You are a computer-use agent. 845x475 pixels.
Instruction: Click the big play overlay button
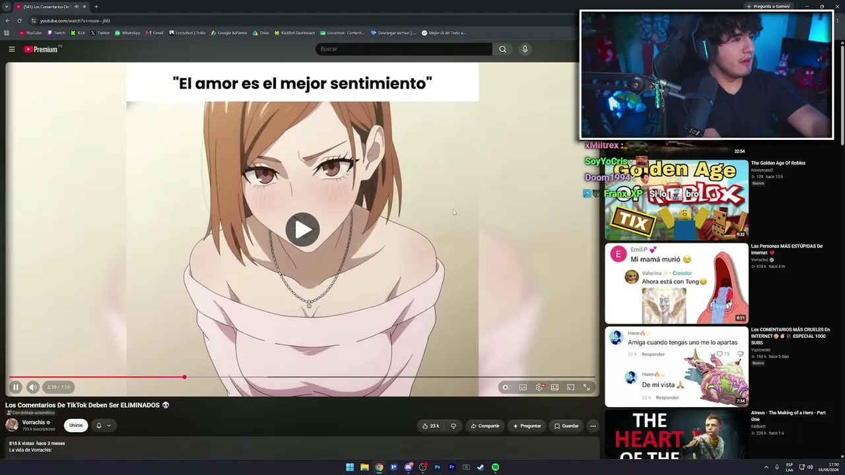(302, 230)
